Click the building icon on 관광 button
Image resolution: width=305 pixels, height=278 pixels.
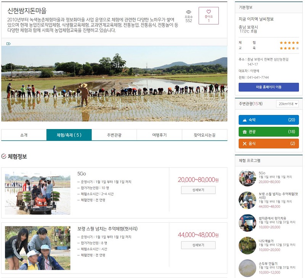click(x=244, y=132)
